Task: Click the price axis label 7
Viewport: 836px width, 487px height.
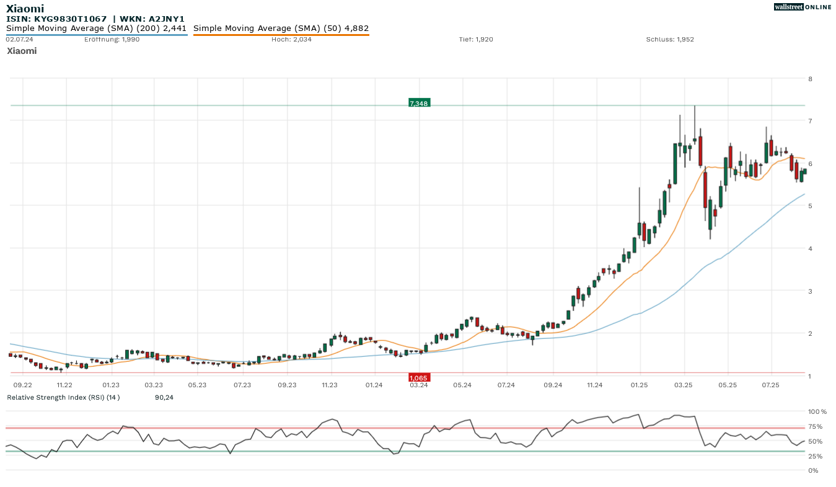Action: (x=810, y=121)
